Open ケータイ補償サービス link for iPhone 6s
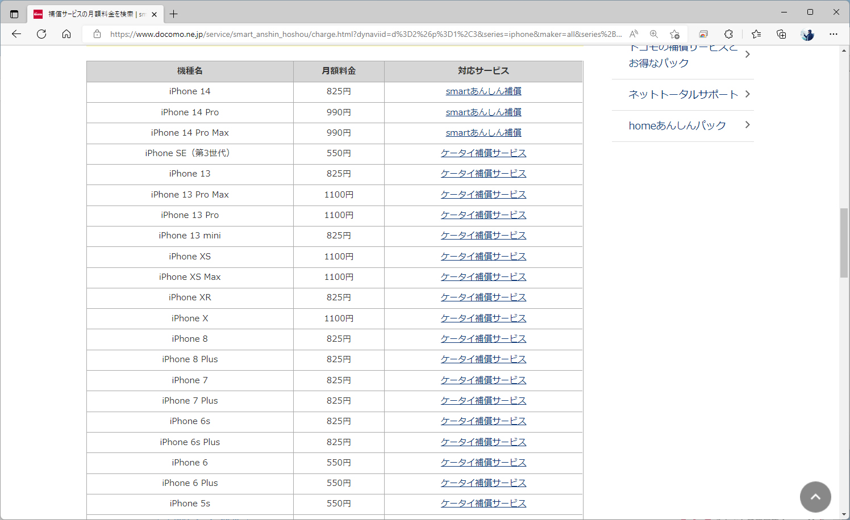Image resolution: width=850 pixels, height=520 pixels. pyautogui.click(x=484, y=421)
